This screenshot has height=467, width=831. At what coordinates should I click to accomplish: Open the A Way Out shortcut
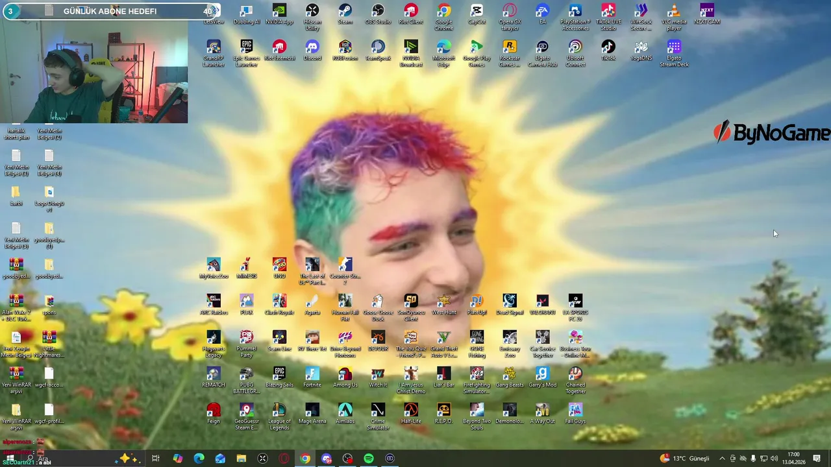(x=542, y=414)
